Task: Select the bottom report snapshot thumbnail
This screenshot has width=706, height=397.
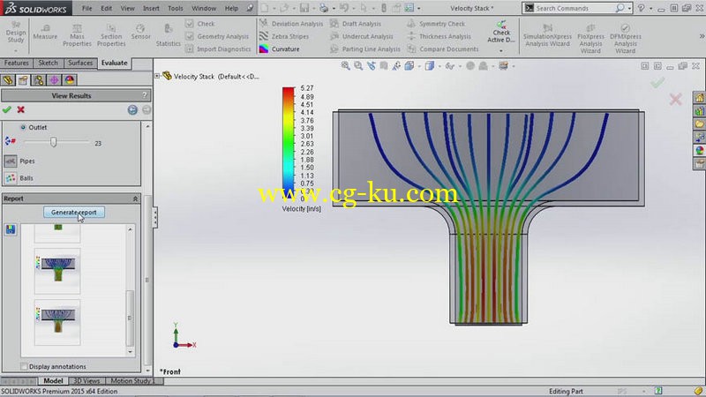Action: tap(57, 323)
